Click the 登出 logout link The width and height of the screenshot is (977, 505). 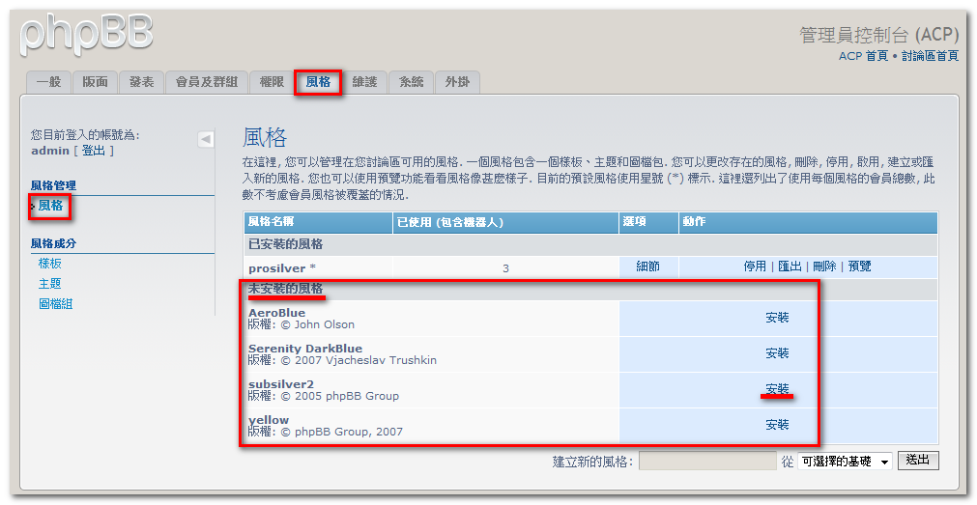94,151
